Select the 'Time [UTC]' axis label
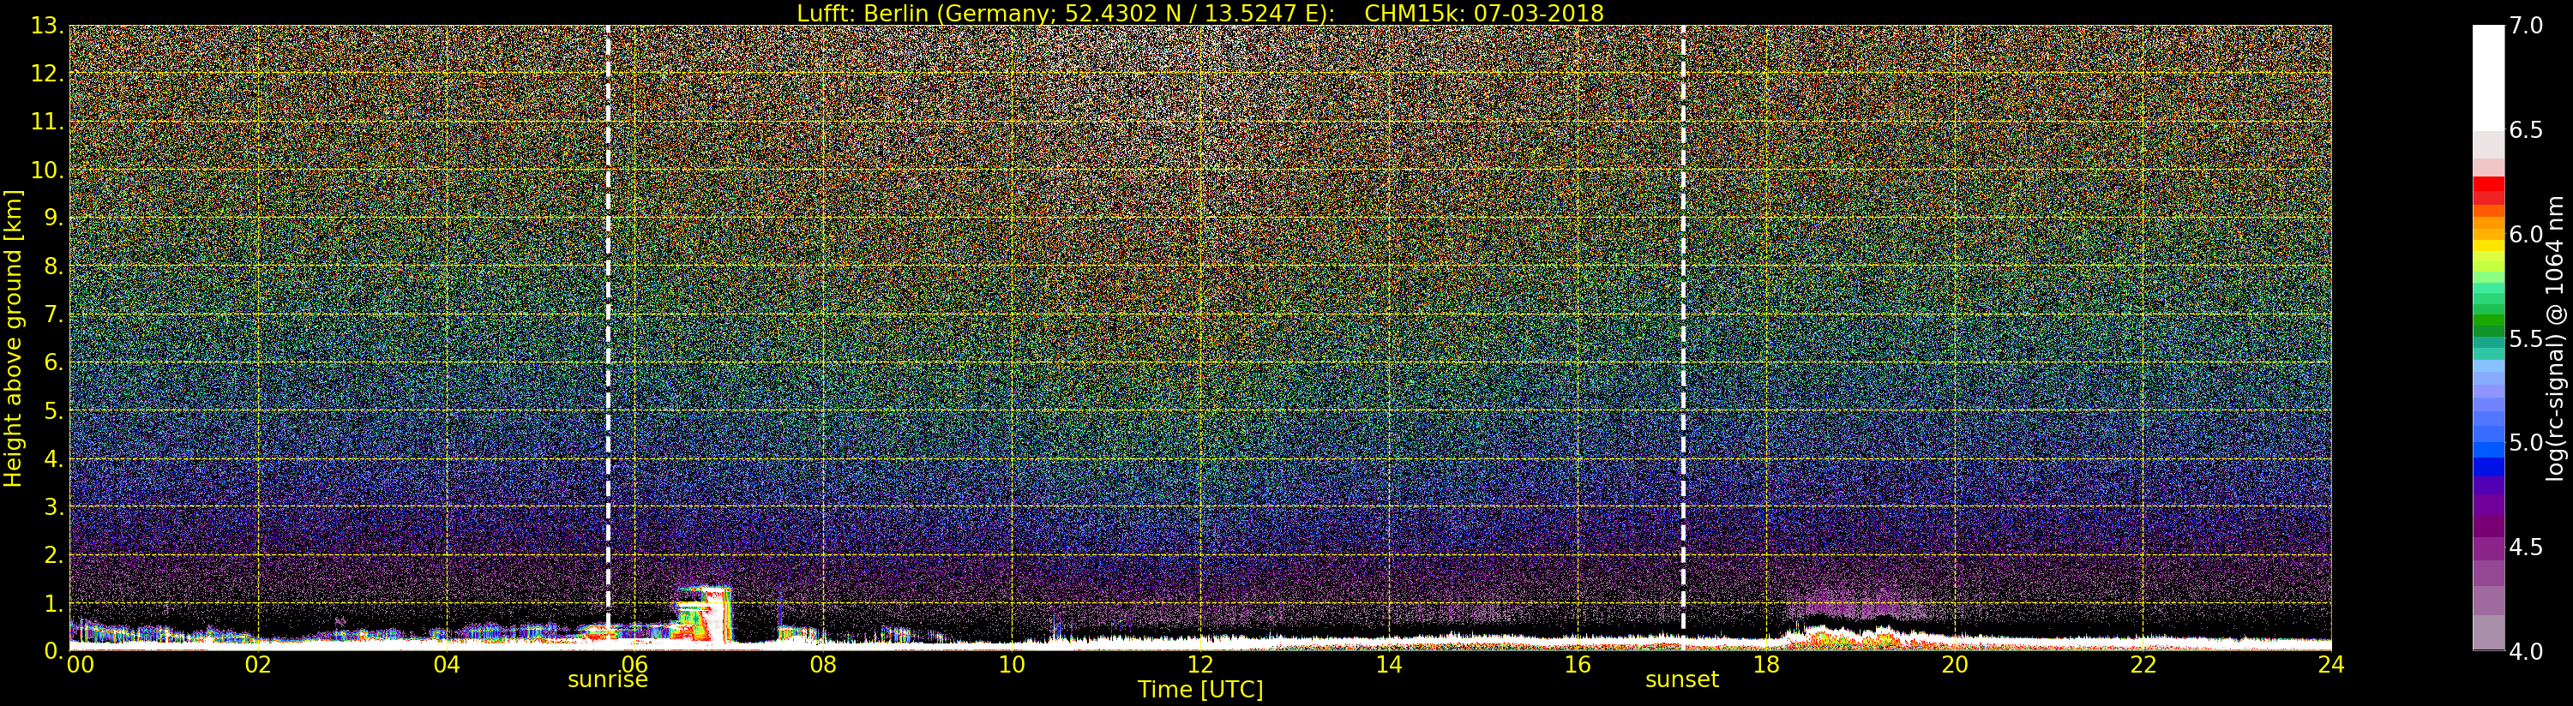 1199,689
